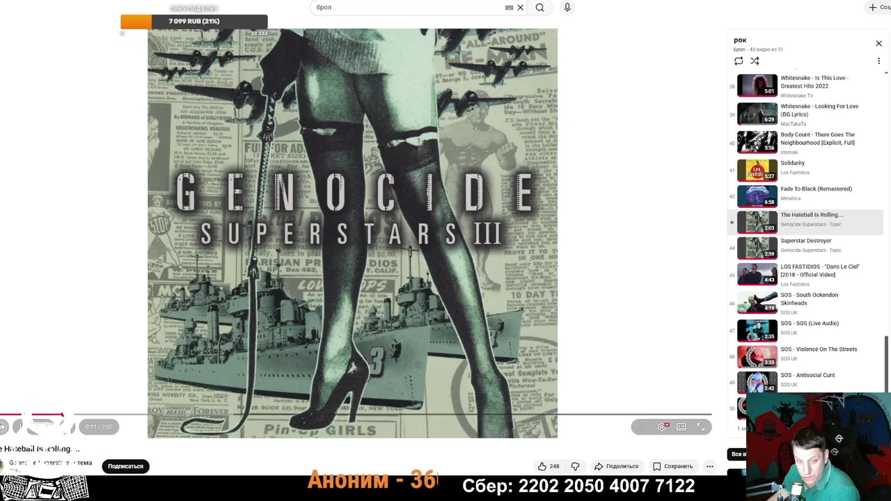Play SOS - South Ockendon Skinheads

pyautogui.click(x=805, y=303)
